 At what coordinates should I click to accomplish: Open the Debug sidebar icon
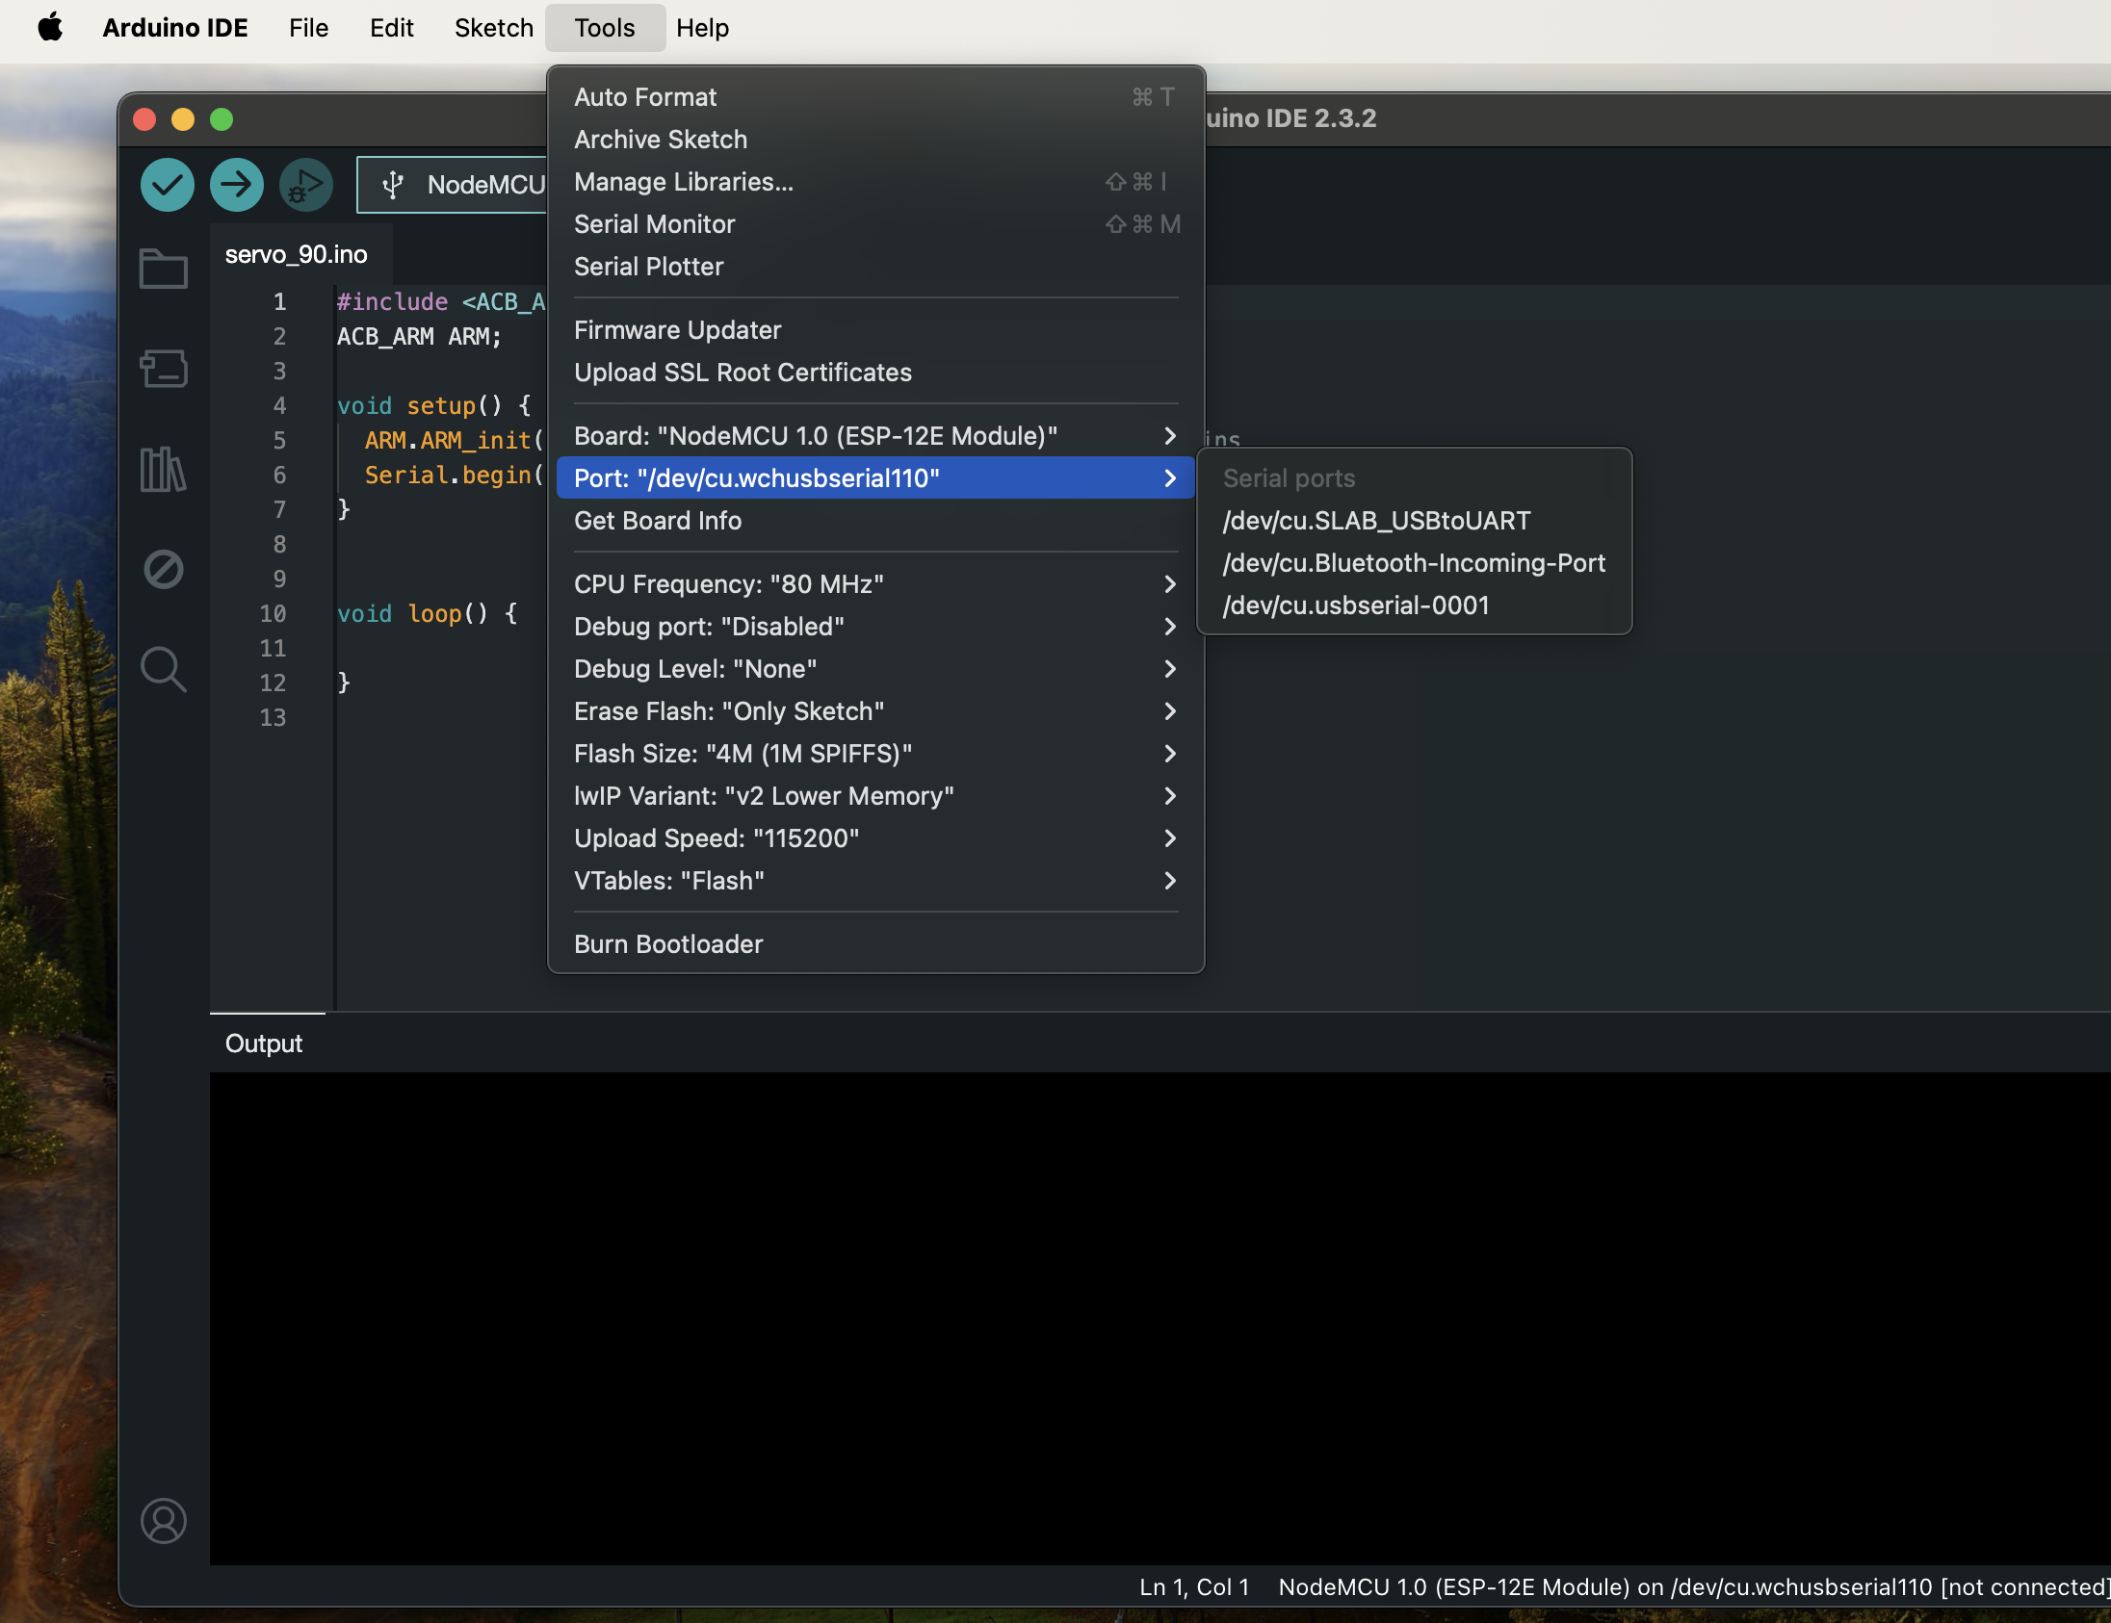164,569
